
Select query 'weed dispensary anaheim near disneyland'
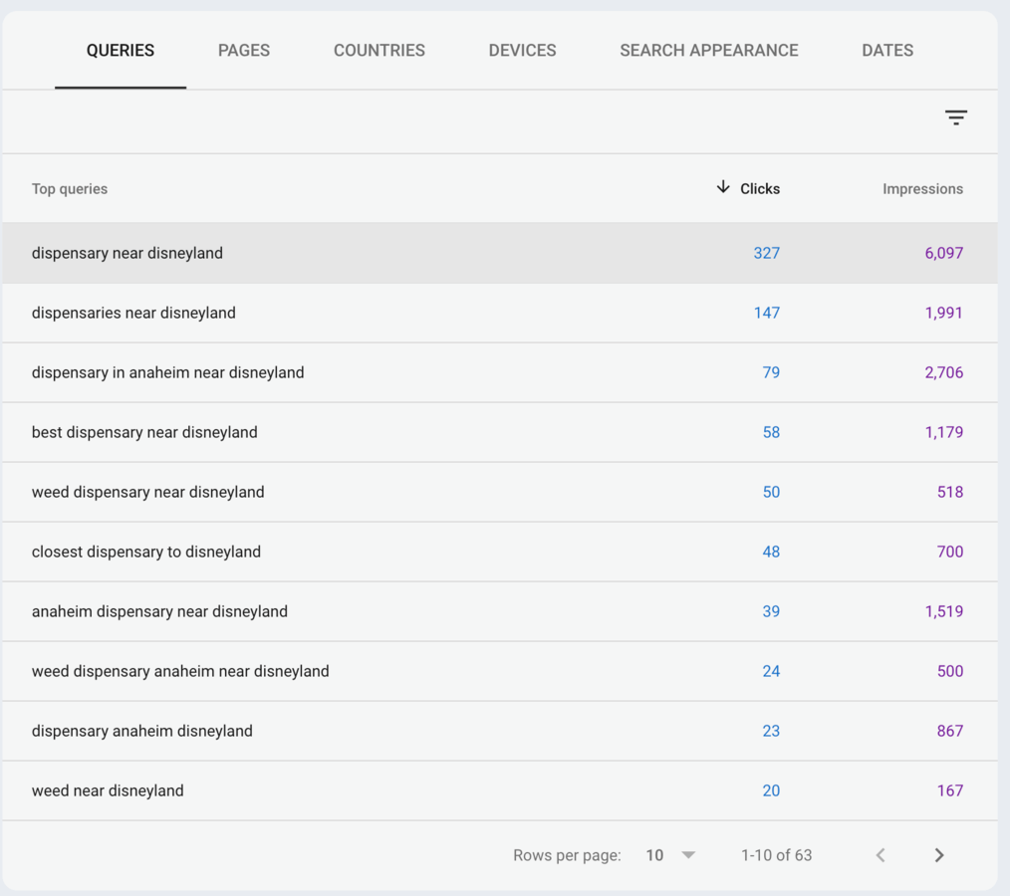click(x=180, y=671)
